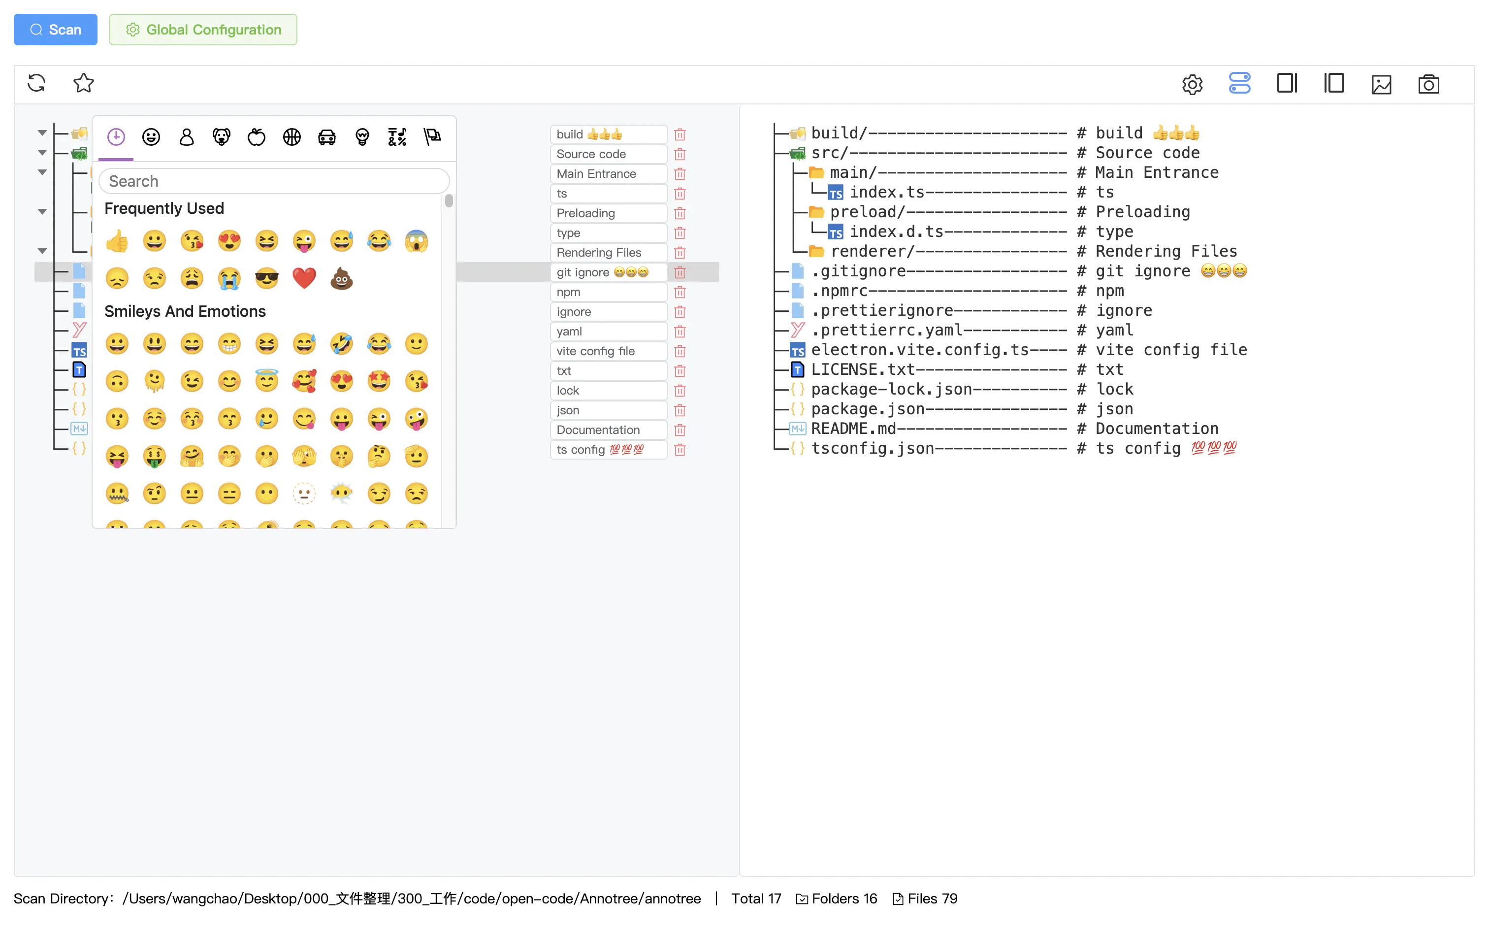Open Global Configuration
Image resolution: width=1489 pixels, height=931 pixels.
(x=203, y=30)
